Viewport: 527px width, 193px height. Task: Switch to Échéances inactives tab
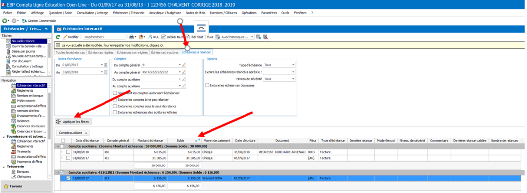[x=165, y=52]
